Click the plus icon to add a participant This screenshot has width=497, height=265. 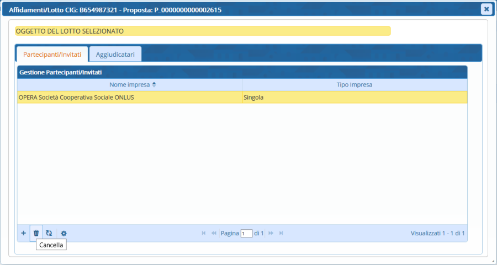point(23,233)
